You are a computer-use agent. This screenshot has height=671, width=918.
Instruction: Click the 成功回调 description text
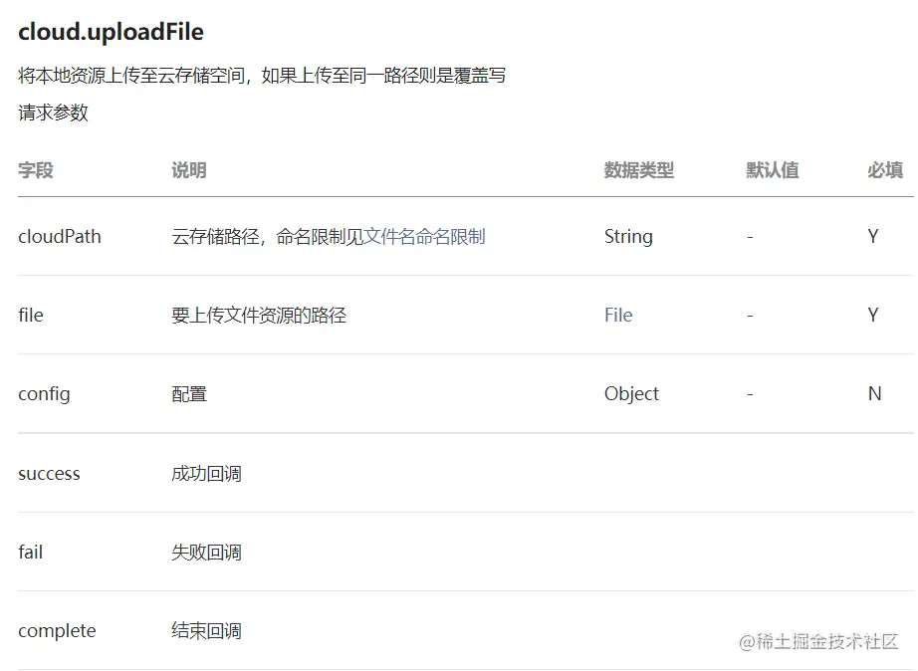pos(206,473)
